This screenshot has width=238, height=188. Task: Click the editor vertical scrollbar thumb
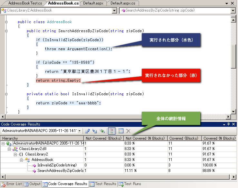[233, 56]
